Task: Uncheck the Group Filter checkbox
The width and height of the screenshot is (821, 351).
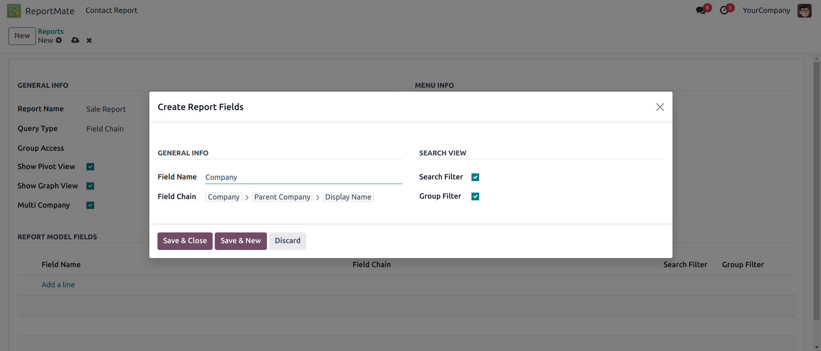Action: coord(475,196)
